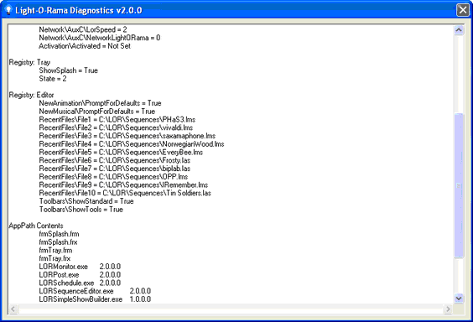Click the RecentFiles\File3 saxamaphone.lms line
This screenshot has height=322, width=473.
pos(127,136)
